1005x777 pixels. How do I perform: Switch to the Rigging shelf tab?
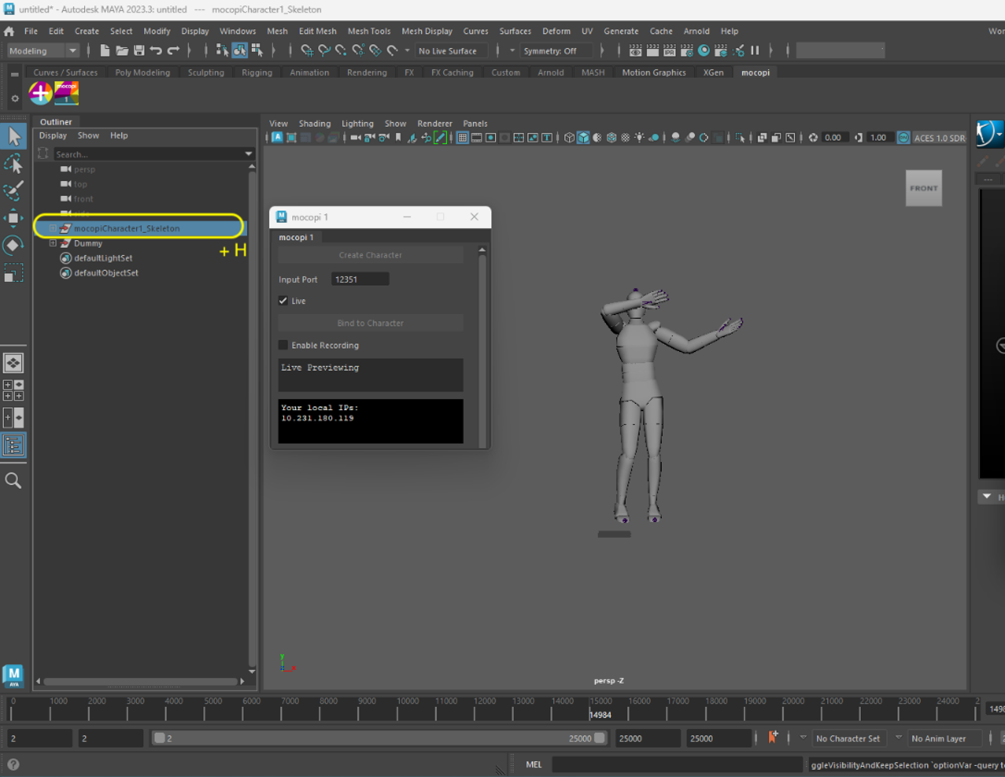tap(256, 72)
